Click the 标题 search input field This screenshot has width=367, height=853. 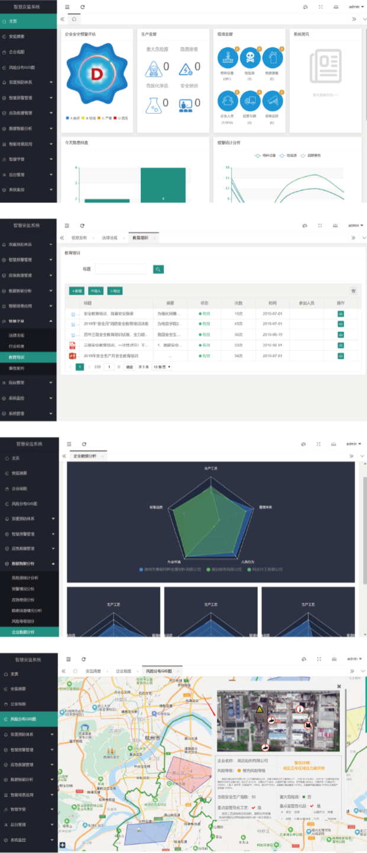120,269
